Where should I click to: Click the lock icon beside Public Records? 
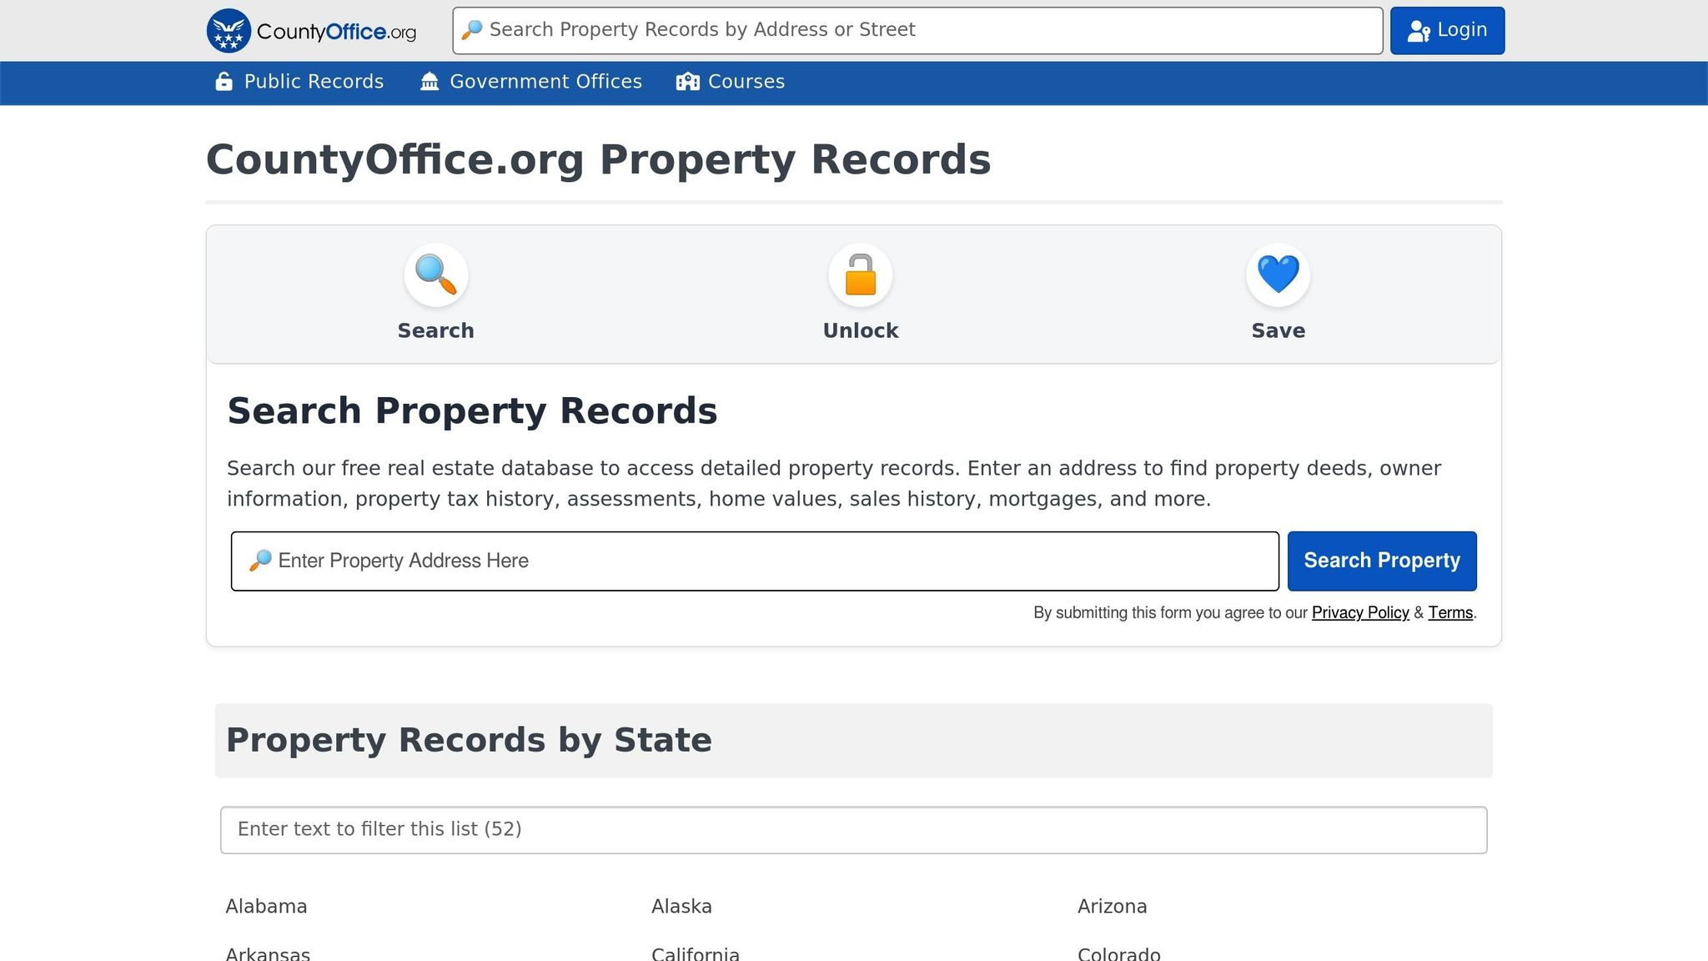coord(223,81)
